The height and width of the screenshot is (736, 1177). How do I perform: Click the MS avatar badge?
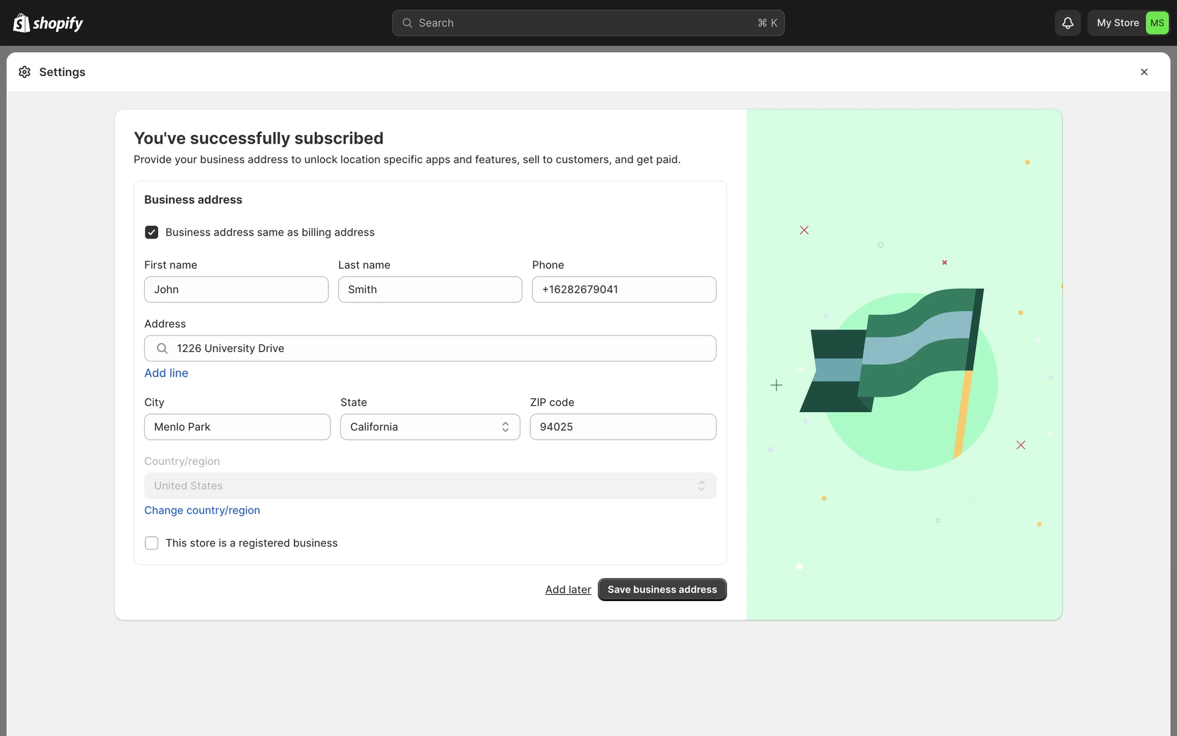[x=1157, y=23]
